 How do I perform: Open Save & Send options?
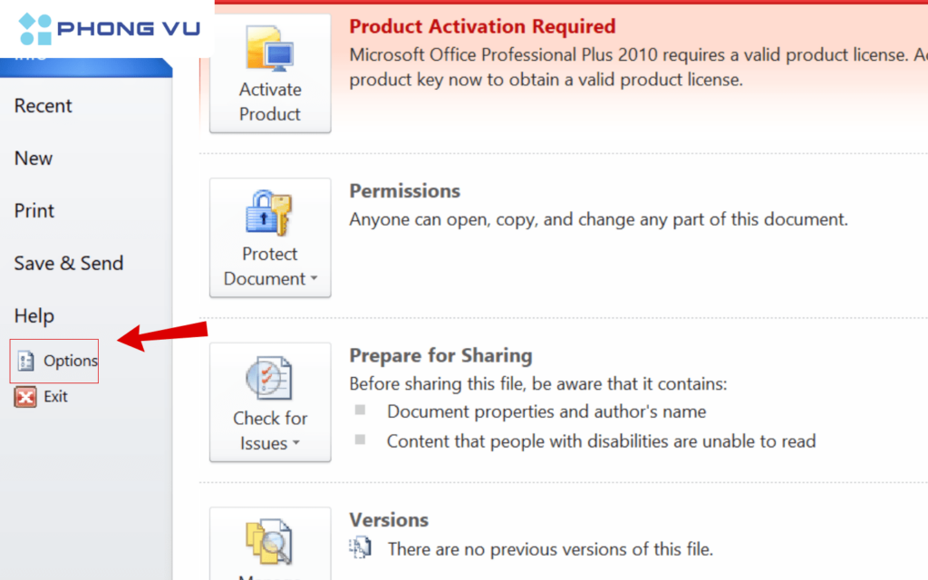pos(69,263)
